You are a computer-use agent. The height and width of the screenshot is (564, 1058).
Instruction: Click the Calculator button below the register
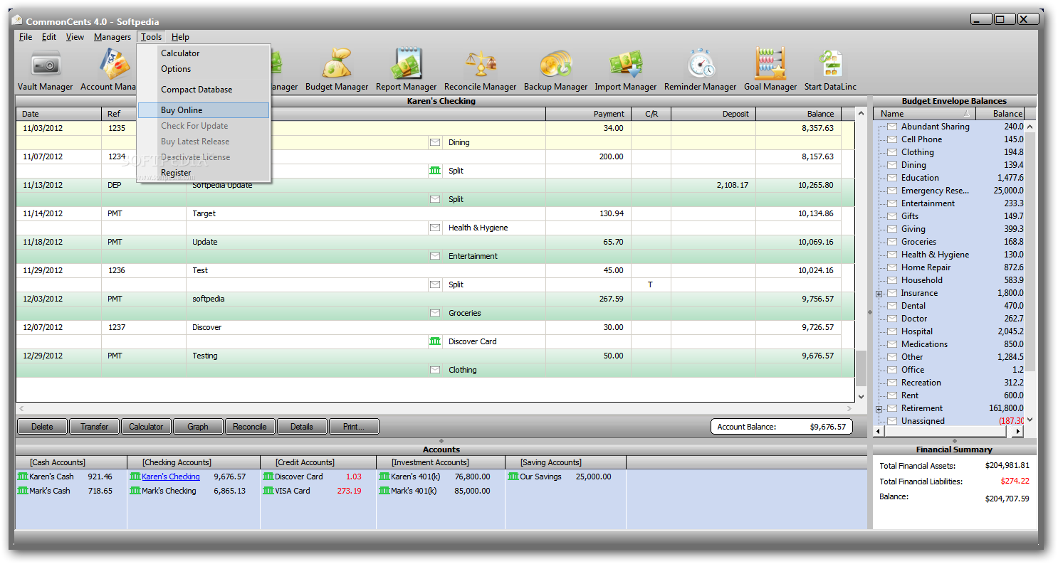coord(146,427)
